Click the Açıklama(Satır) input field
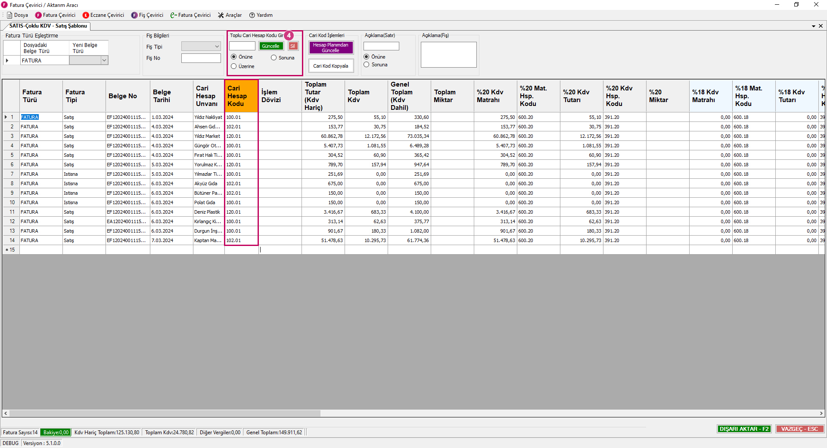The width and height of the screenshot is (827, 448). click(381, 46)
